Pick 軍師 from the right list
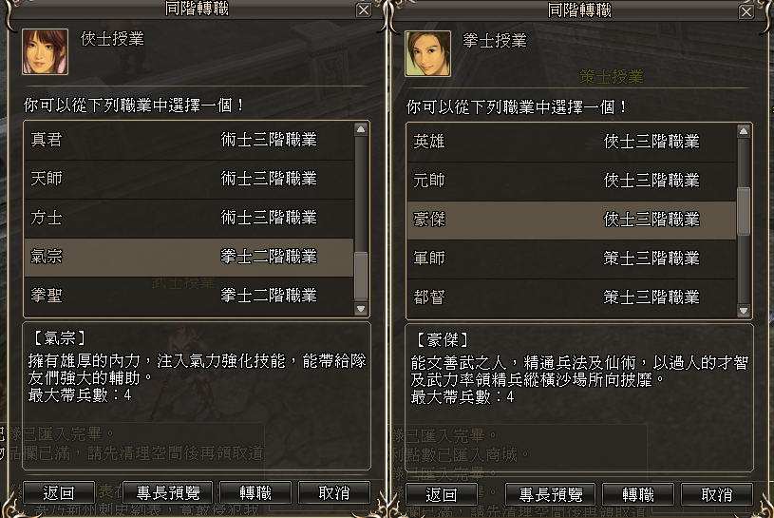 click(x=571, y=259)
